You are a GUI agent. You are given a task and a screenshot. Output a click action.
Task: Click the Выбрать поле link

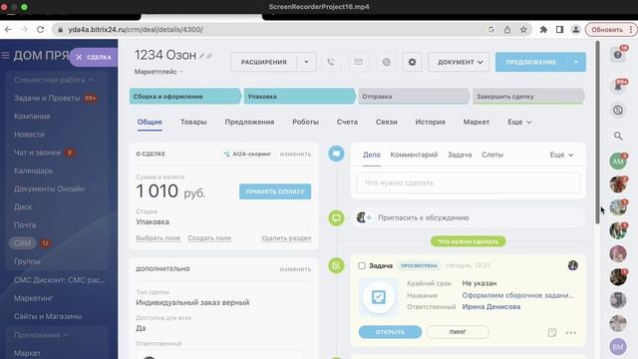pos(158,238)
